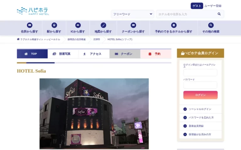Viewport: 241px width, 150px height.
Task: Click arrow icon beside ソーシャルログイン
Action: 185,109
